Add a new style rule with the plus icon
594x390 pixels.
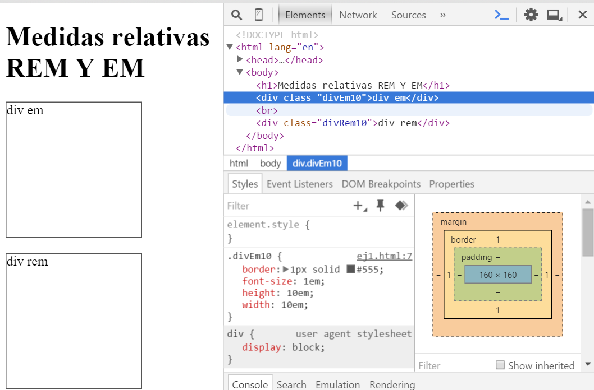358,206
